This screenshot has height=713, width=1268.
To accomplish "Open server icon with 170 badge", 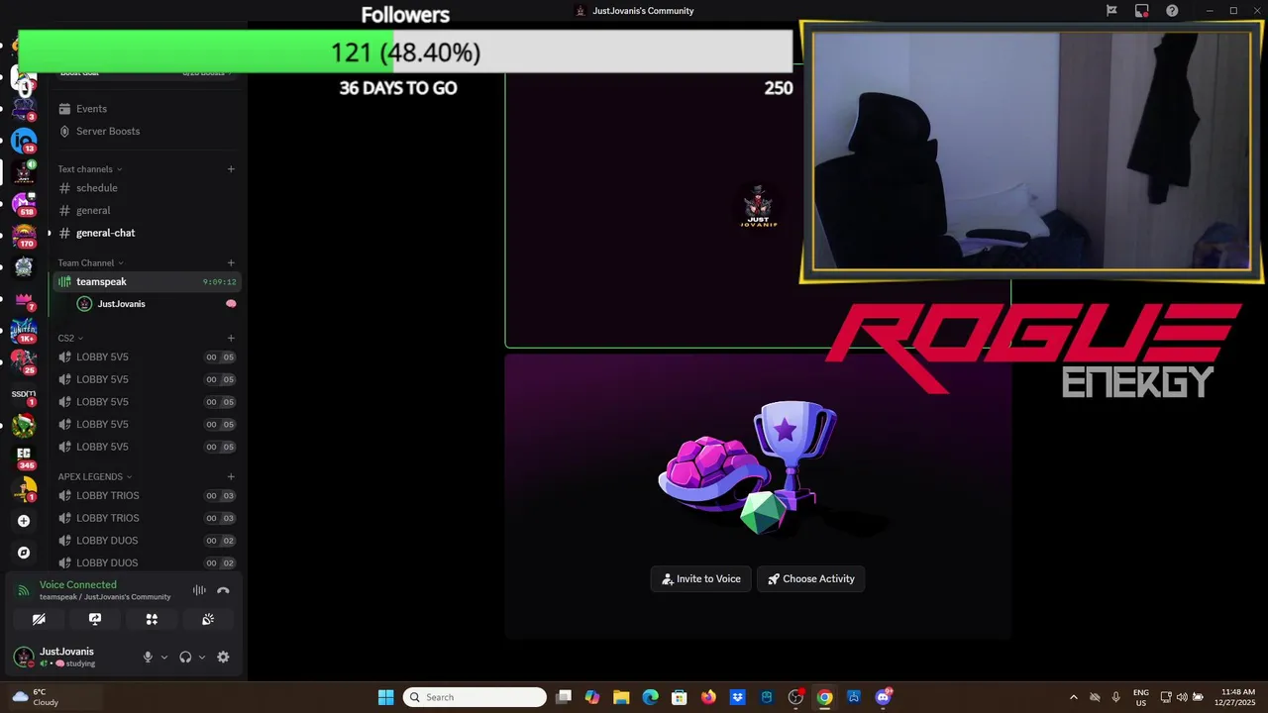I will [x=24, y=235].
